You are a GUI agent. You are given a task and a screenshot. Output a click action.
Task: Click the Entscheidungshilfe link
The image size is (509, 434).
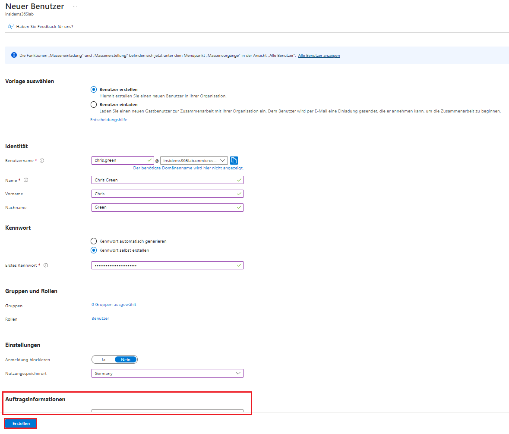click(x=109, y=120)
